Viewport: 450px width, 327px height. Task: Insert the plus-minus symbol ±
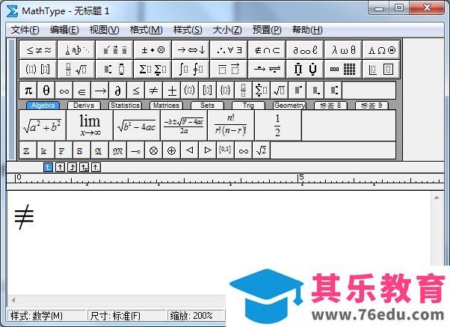point(172,91)
